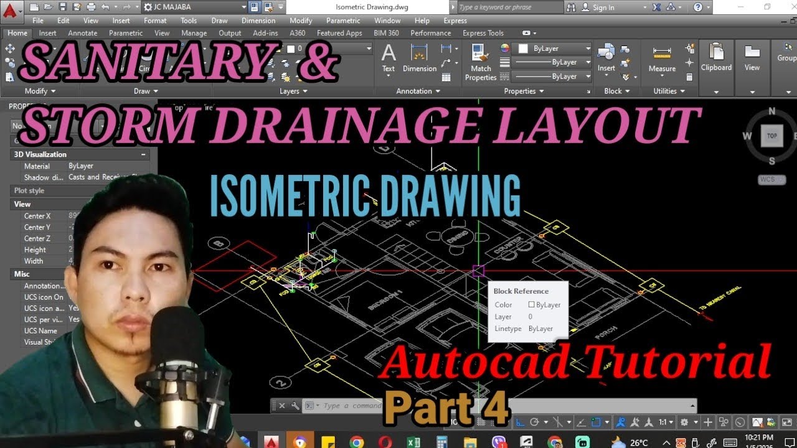Viewport: 797px width, 448px height.
Task: Click the ViewCube TOP face
Action: (771, 136)
